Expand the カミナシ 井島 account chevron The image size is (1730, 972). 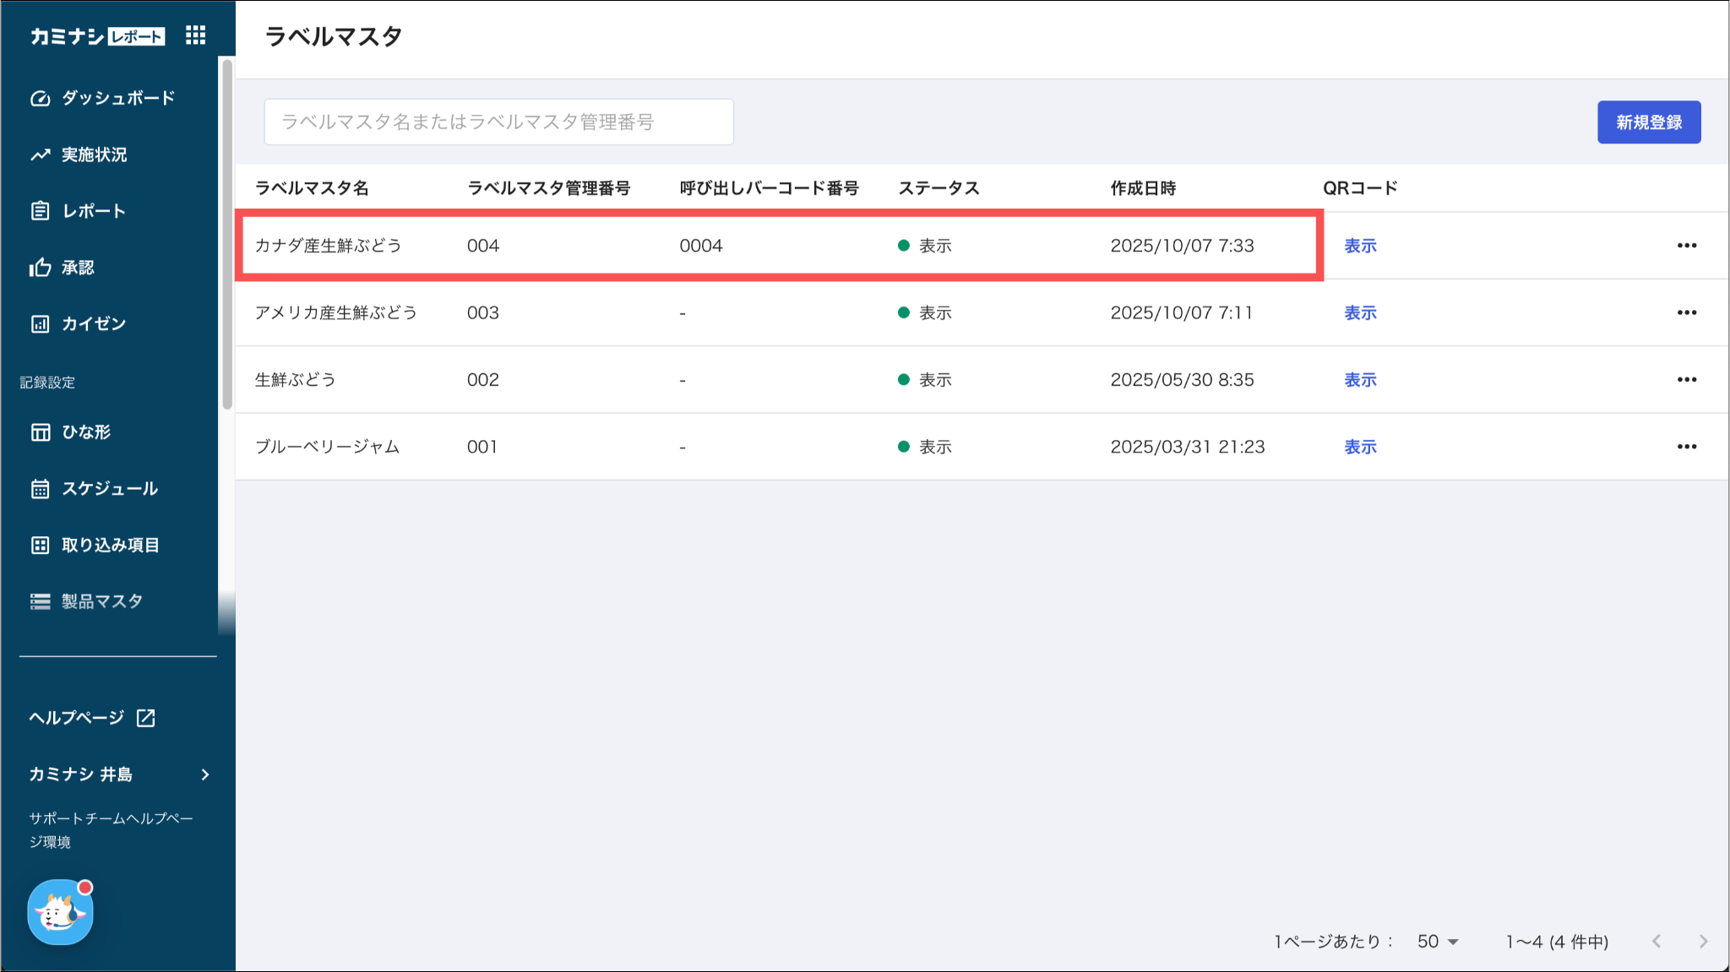pos(205,774)
